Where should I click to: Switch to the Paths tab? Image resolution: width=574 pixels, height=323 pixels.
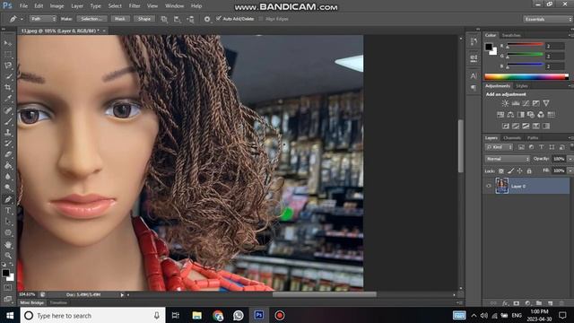(x=533, y=138)
